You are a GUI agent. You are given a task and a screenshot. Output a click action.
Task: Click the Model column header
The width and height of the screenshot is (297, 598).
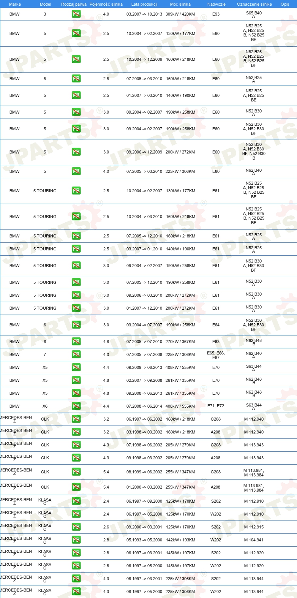(x=46, y=4)
